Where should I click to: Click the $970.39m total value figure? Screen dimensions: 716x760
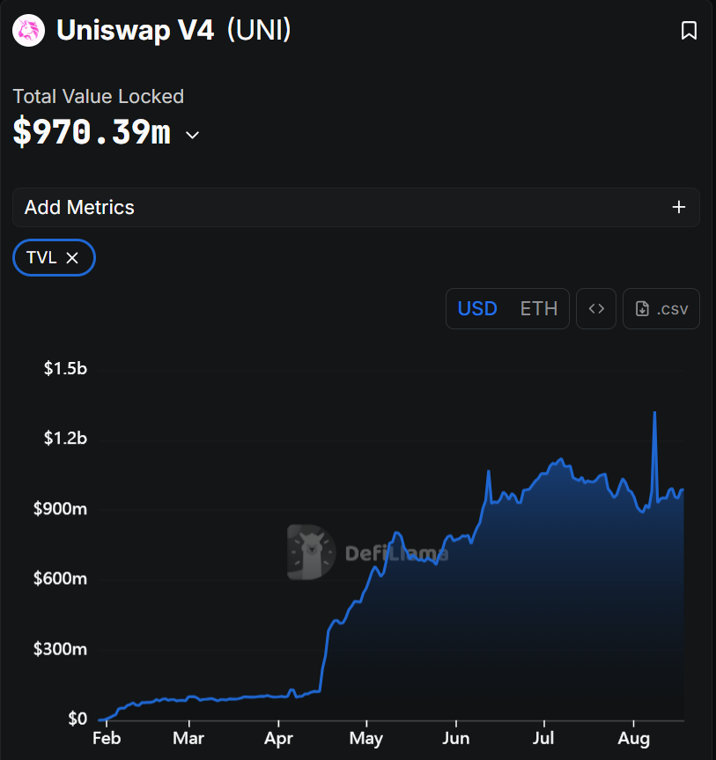tap(92, 133)
